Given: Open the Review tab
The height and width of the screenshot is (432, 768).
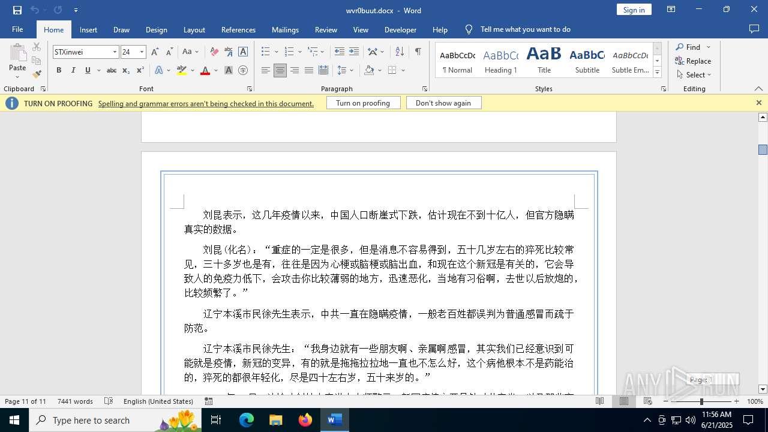Looking at the screenshot, I should pos(326,29).
